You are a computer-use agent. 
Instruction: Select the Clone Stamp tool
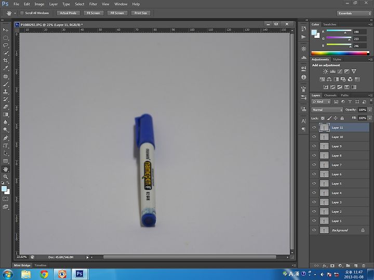pos(6,91)
